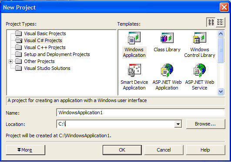This screenshot has width=231, height=162.
Task: Choose the ASP.NET Web Service icon
Action: point(200,70)
